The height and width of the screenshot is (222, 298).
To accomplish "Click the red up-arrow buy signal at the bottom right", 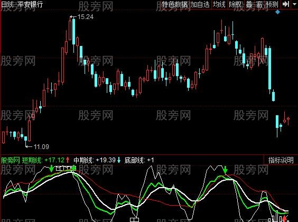I will pyautogui.click(x=284, y=219).
